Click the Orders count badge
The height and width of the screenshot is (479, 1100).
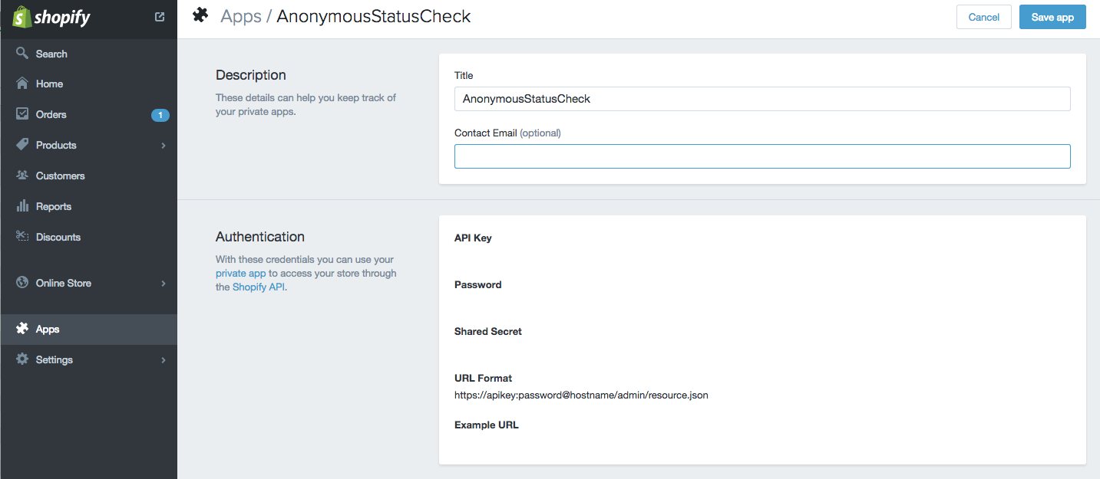pyautogui.click(x=160, y=115)
